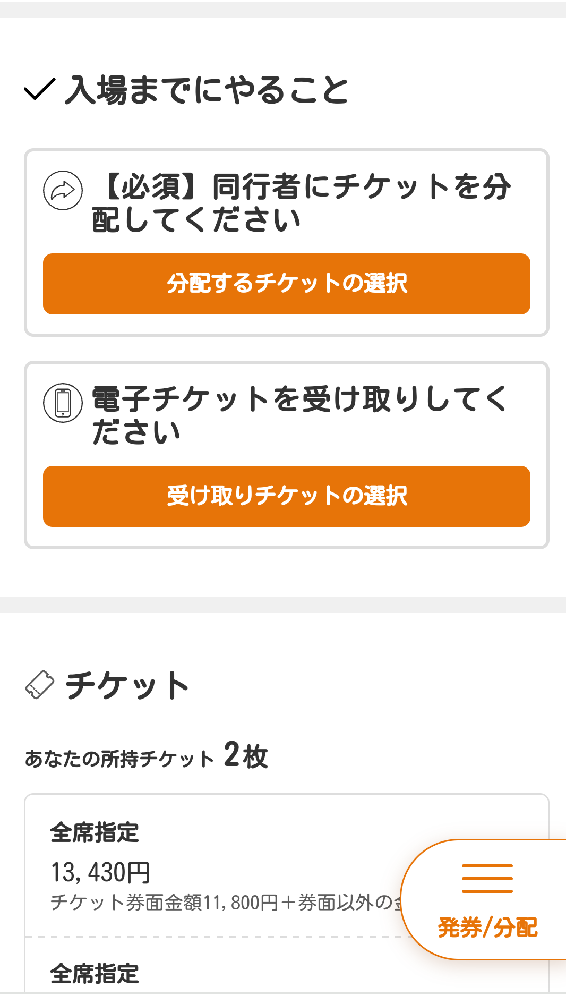The image size is (566, 1004).
Task: Click the 2枚 ticket count
Action: tap(245, 755)
